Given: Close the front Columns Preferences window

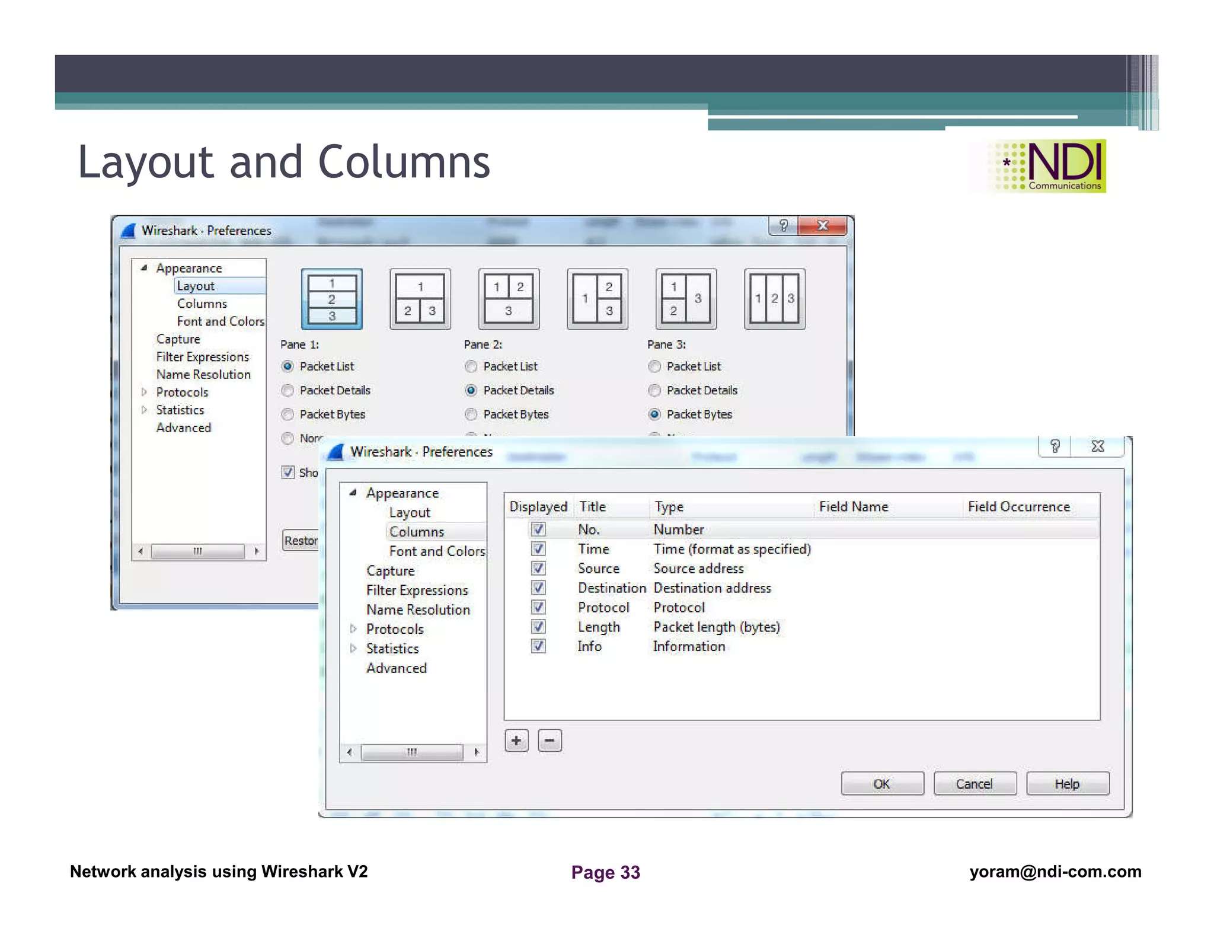Looking at the screenshot, I should coord(1098,446).
